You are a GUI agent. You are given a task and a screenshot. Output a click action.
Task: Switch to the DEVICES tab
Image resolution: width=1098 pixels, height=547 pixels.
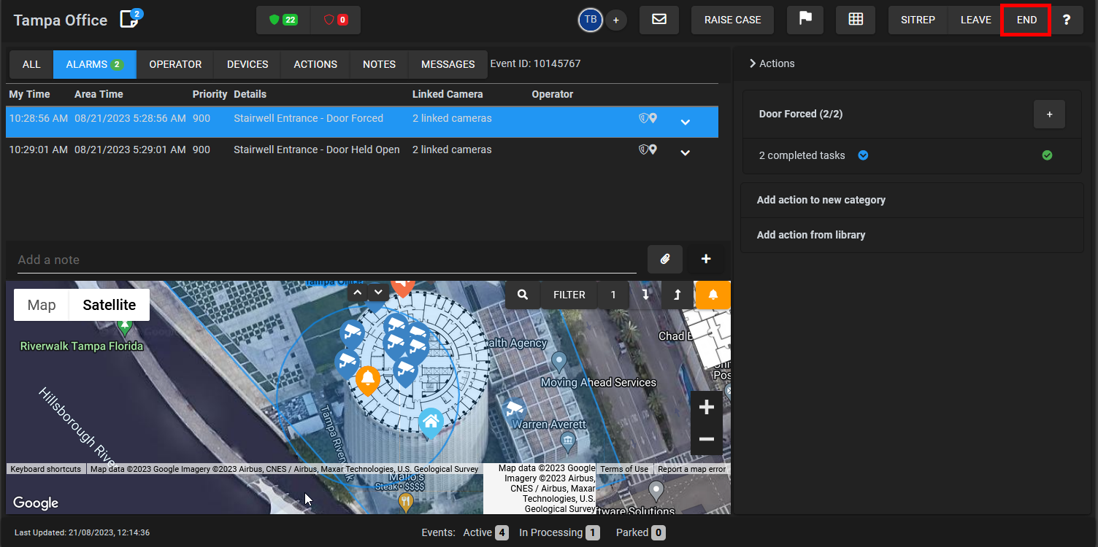247,64
